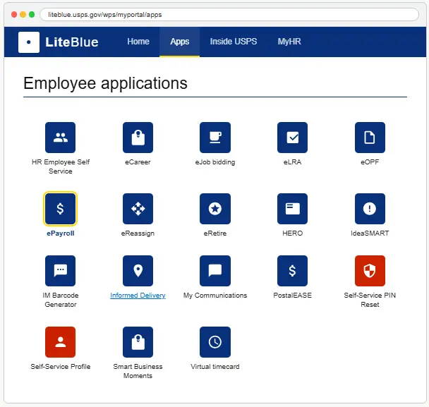Click the Informed Delivery link text
Screen dimensions: 429x407
click(x=138, y=296)
